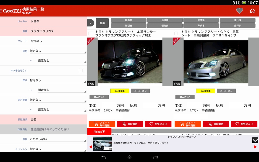Collapse Pickup banner with the down chevron icon
Image resolution: width=259 pixels, height=162 pixels.
[255, 140]
